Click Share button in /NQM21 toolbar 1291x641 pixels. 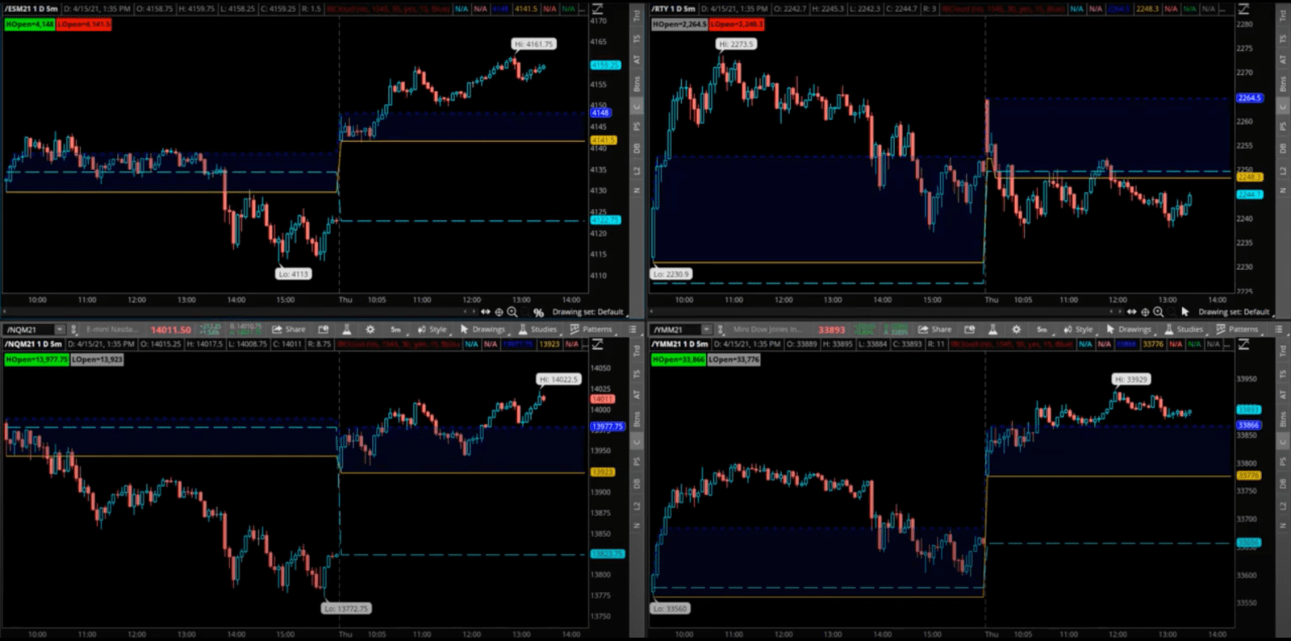[289, 330]
